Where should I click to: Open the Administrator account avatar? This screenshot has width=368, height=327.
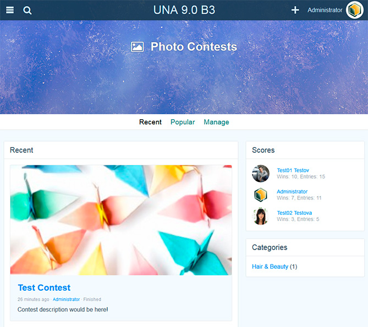click(x=355, y=10)
